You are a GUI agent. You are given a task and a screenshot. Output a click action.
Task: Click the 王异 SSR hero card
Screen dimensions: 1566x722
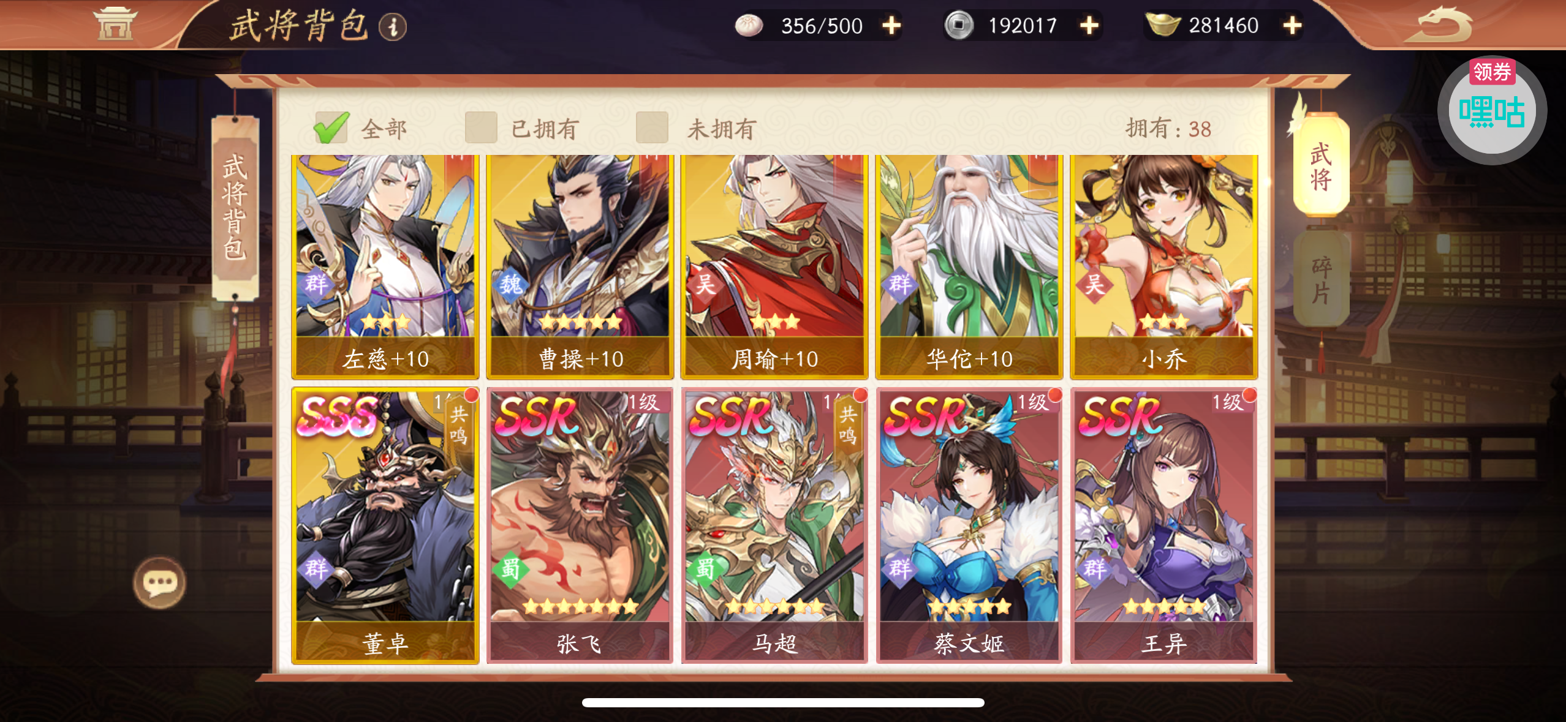pos(1164,525)
